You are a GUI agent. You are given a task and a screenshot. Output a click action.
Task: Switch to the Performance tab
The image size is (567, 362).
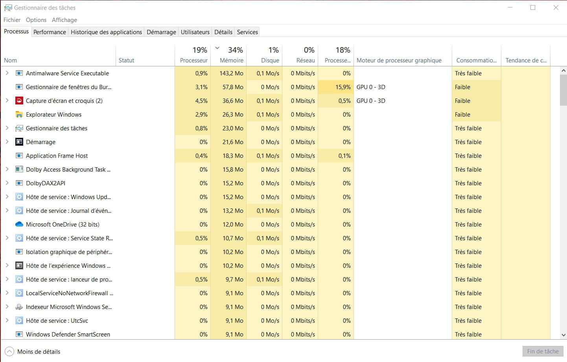pos(50,32)
